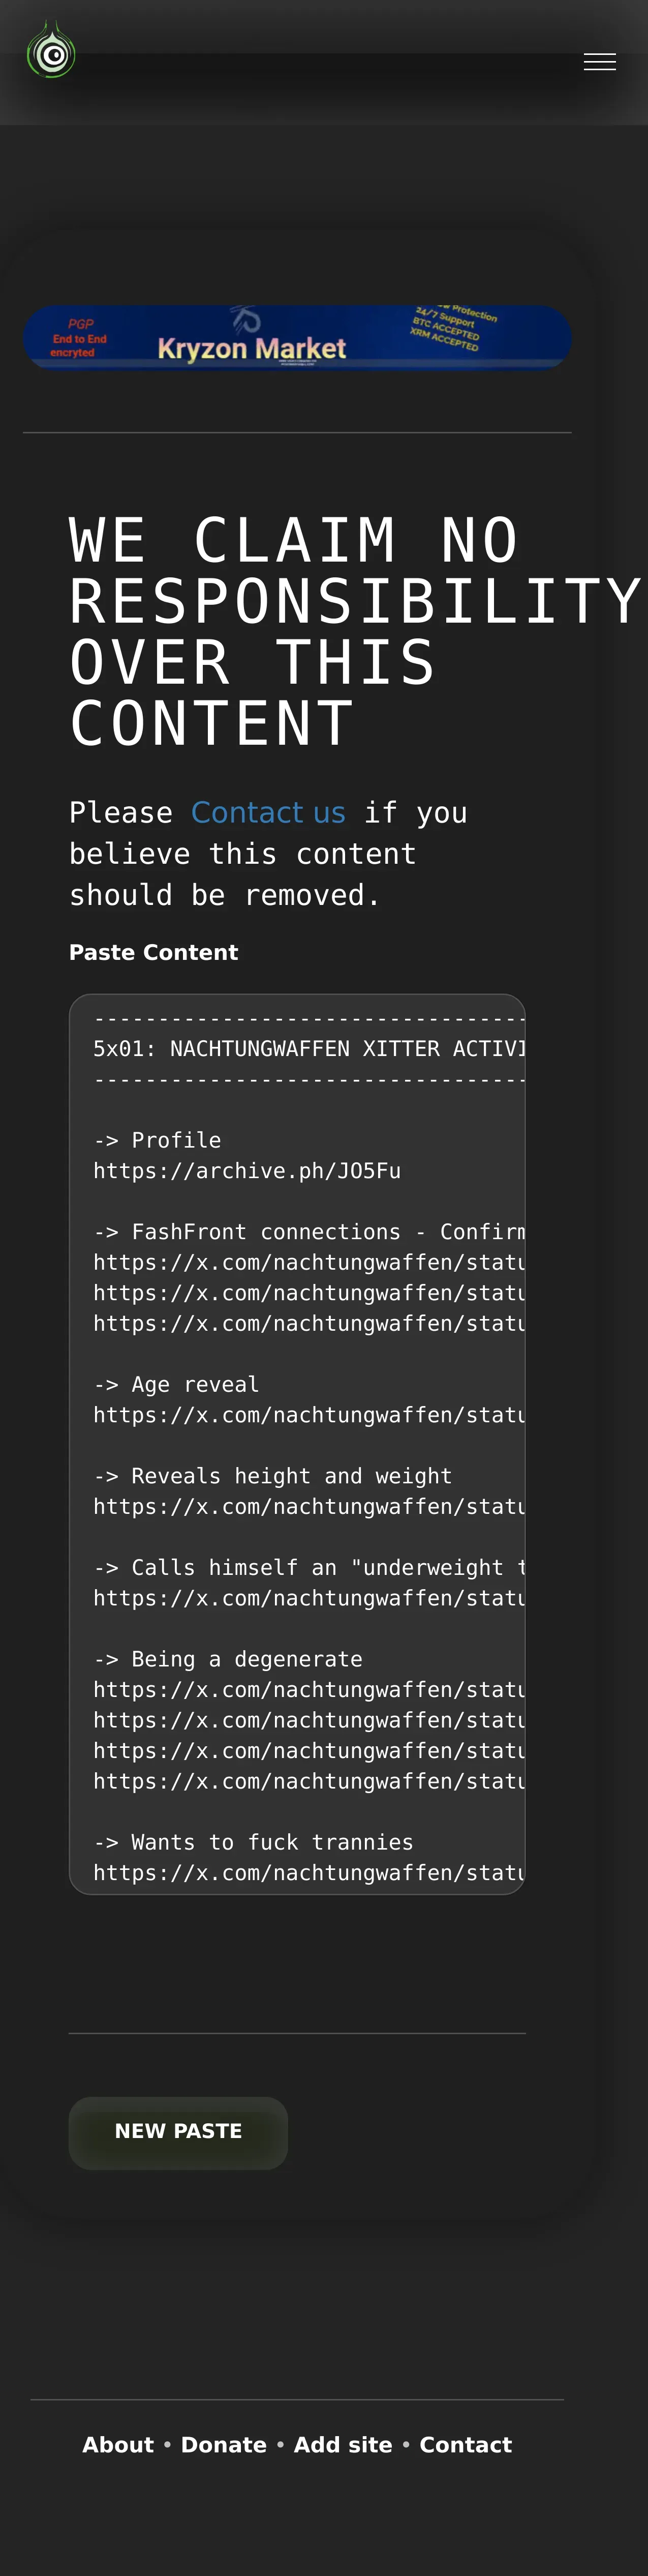Image resolution: width=648 pixels, height=2576 pixels.
Task: Click the "Paste Content" label
Action: tap(154, 952)
